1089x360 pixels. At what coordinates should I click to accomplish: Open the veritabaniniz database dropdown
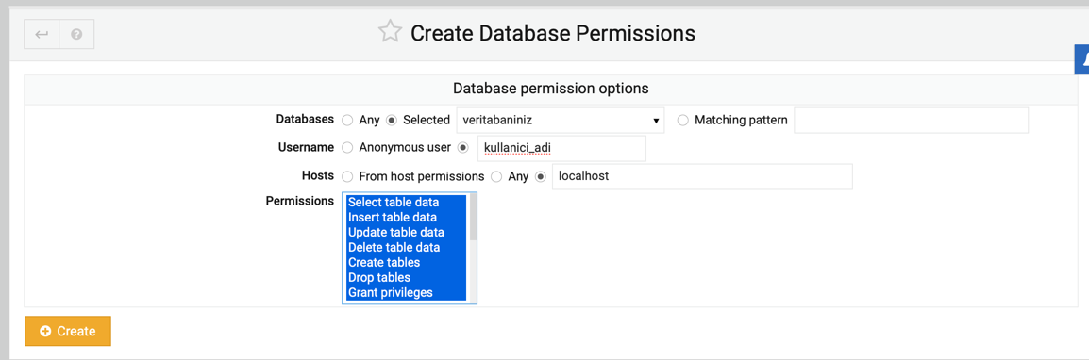tap(561, 120)
